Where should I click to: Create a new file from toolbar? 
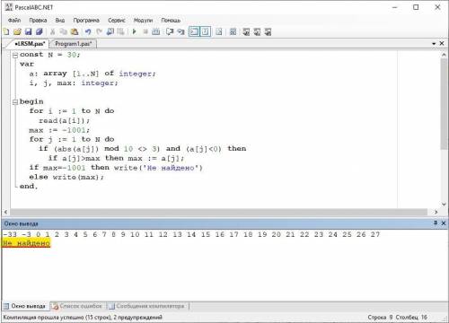tap(6, 31)
